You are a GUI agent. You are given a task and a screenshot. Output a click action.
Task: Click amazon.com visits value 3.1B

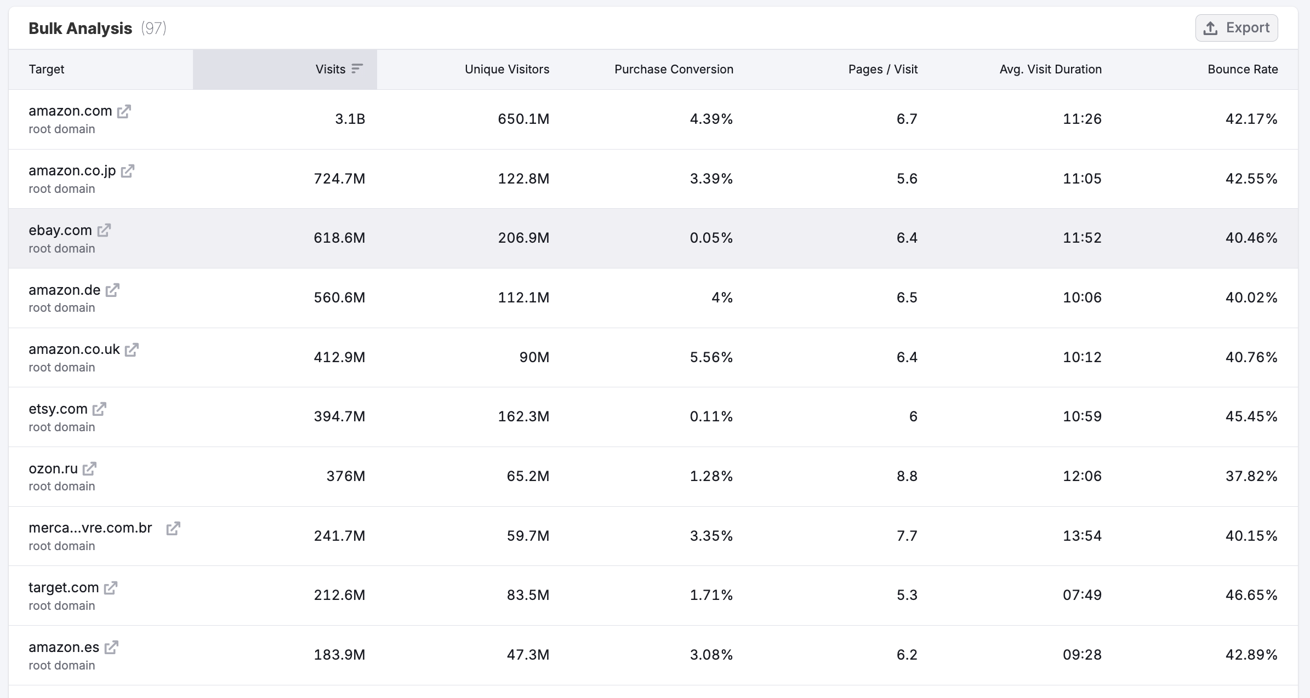pyautogui.click(x=350, y=119)
